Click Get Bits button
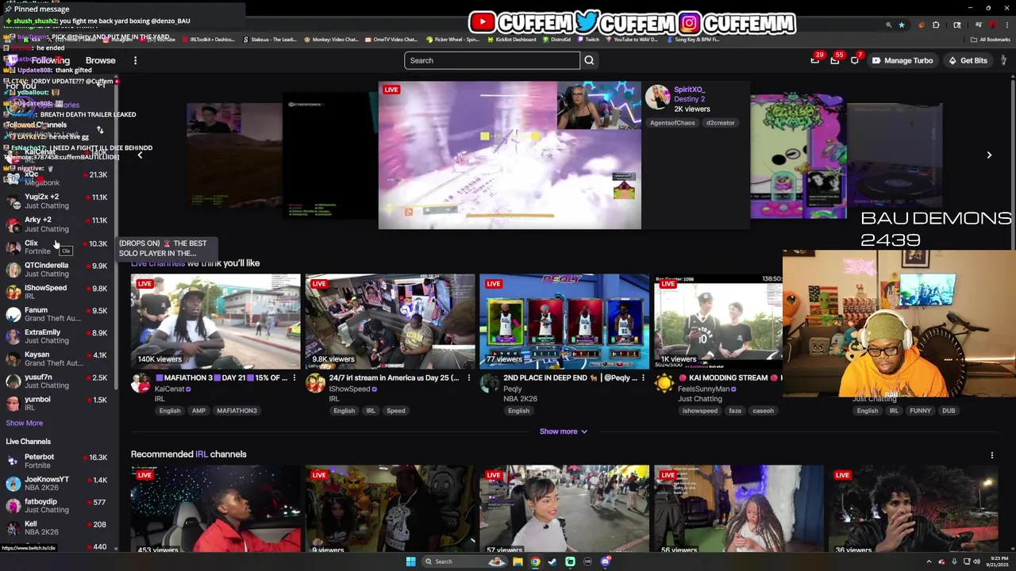The image size is (1016, 571). [968, 60]
